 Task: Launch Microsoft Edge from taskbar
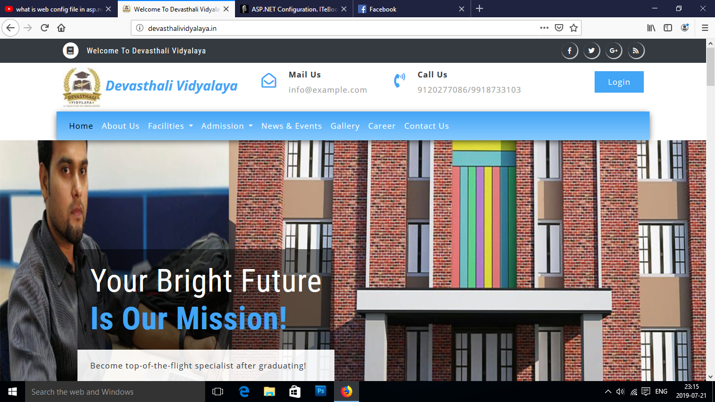243,392
